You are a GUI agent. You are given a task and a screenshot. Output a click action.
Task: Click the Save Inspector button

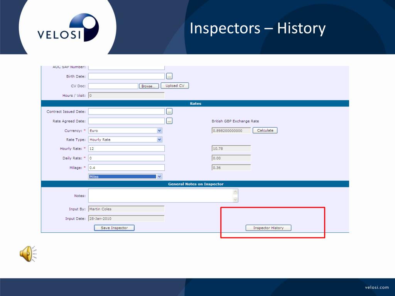tap(114, 228)
